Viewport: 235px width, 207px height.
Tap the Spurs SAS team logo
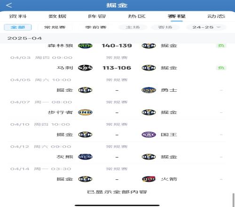(85, 68)
